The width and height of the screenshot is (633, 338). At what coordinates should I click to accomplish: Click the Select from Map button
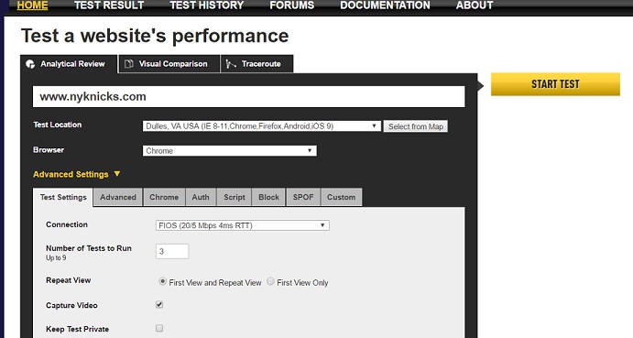coord(415,126)
